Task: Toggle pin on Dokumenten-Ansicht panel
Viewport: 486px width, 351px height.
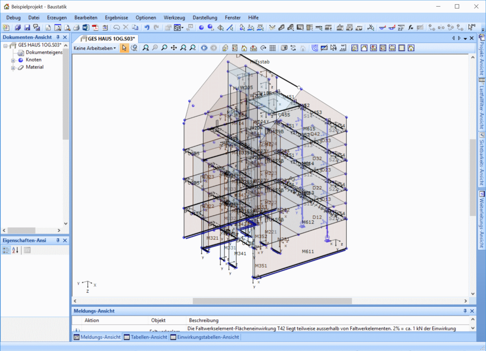Action: (58, 38)
